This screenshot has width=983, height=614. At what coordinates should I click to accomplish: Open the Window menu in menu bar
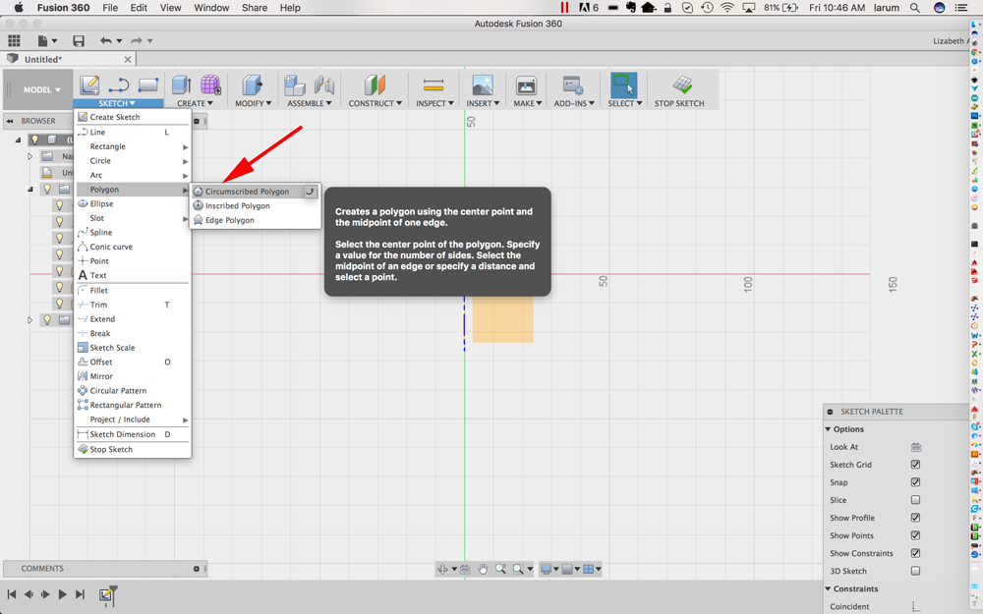(211, 8)
